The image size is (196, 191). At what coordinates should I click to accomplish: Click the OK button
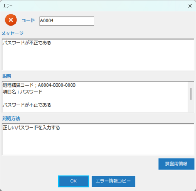(x=73, y=181)
